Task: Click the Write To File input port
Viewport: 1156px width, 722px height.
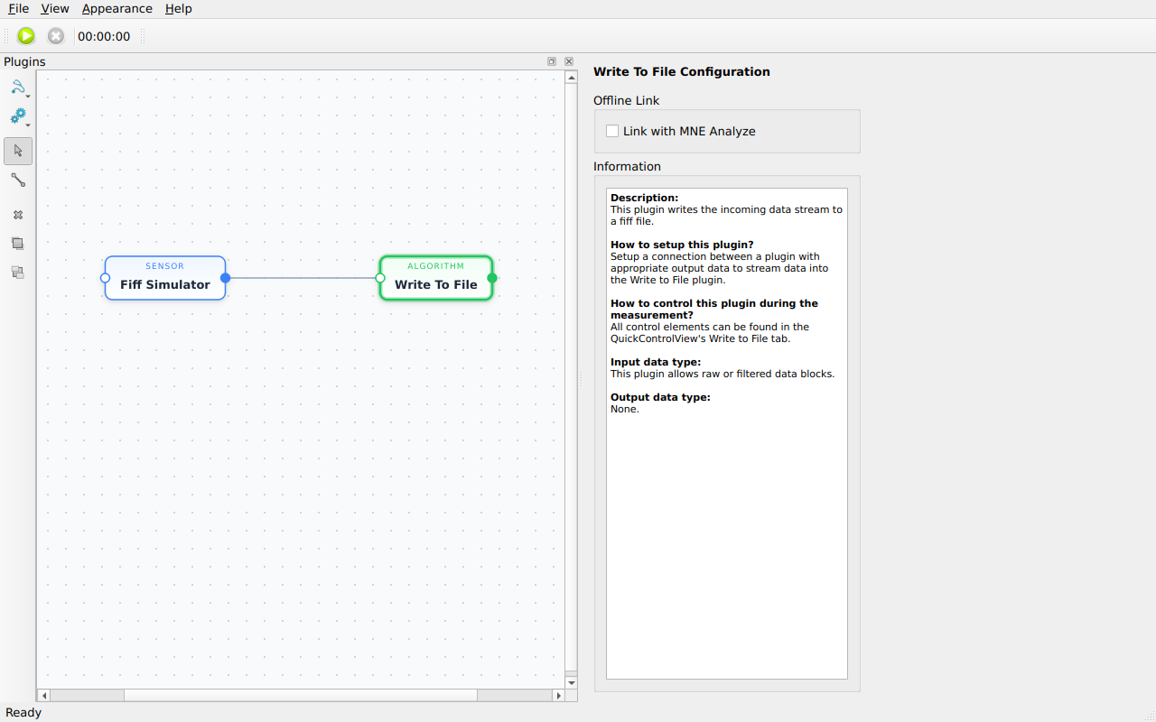Action: [380, 278]
